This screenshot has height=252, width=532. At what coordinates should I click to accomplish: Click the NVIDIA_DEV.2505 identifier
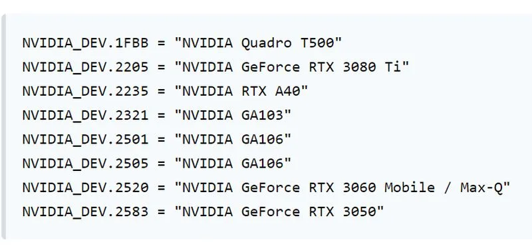pyautogui.click(x=86, y=164)
